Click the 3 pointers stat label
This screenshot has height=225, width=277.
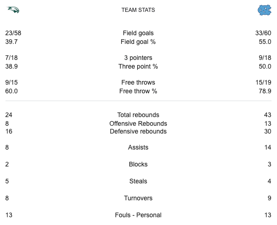138,58
